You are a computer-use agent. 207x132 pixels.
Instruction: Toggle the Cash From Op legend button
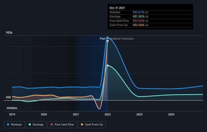92,125
